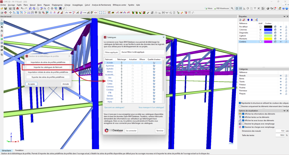
Task: Click the Undo arrow icon
Action: tap(22, 8)
